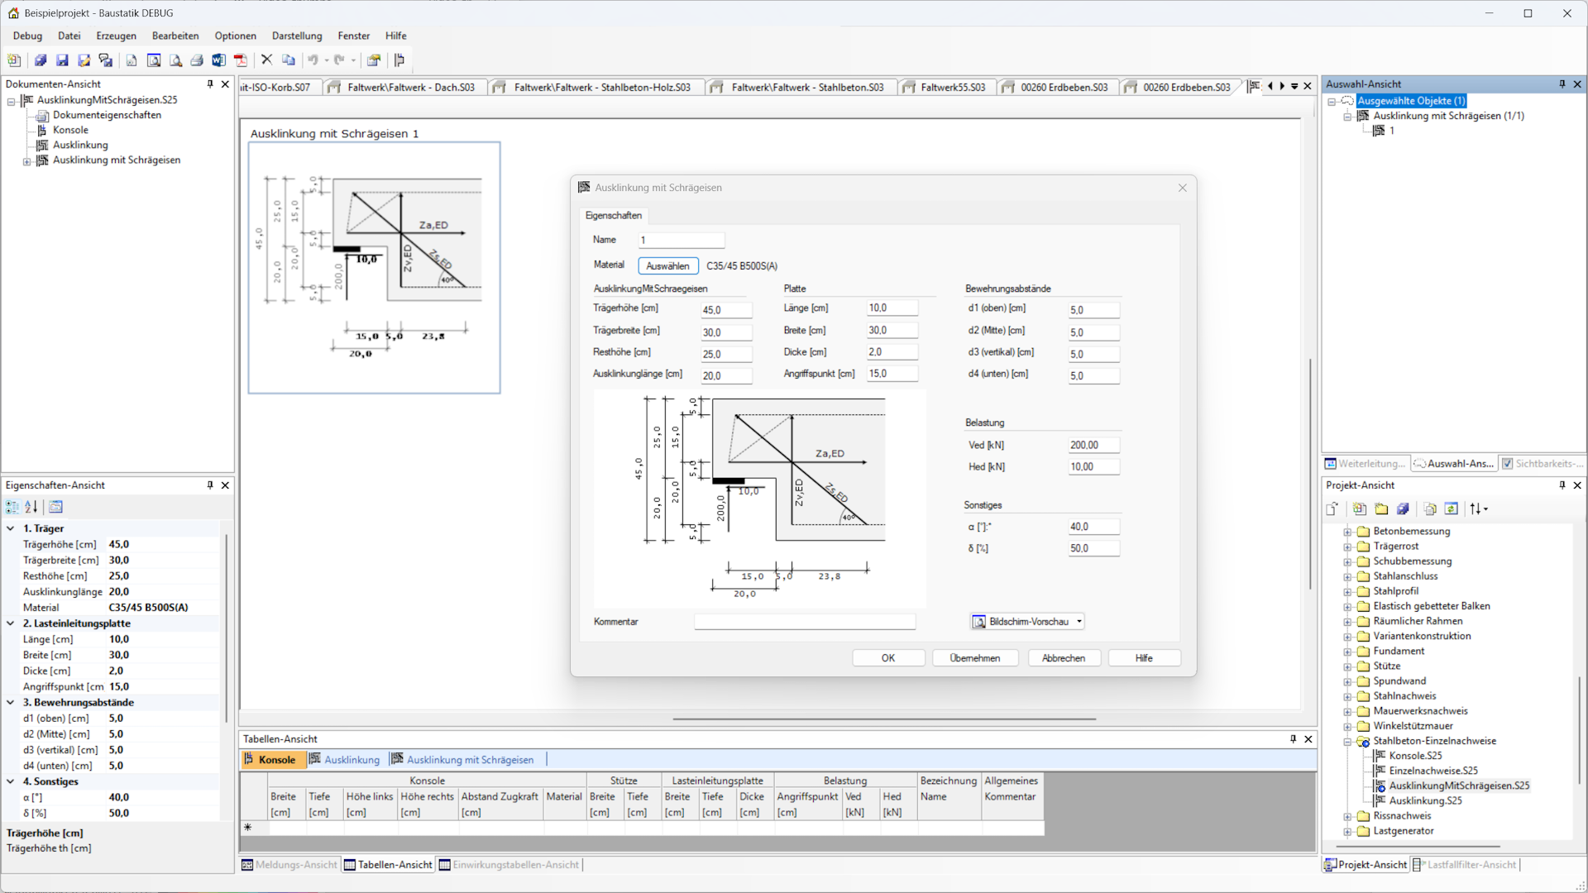The width and height of the screenshot is (1588, 893).
Task: Open print preview magnifier icon
Action: pyautogui.click(x=175, y=60)
